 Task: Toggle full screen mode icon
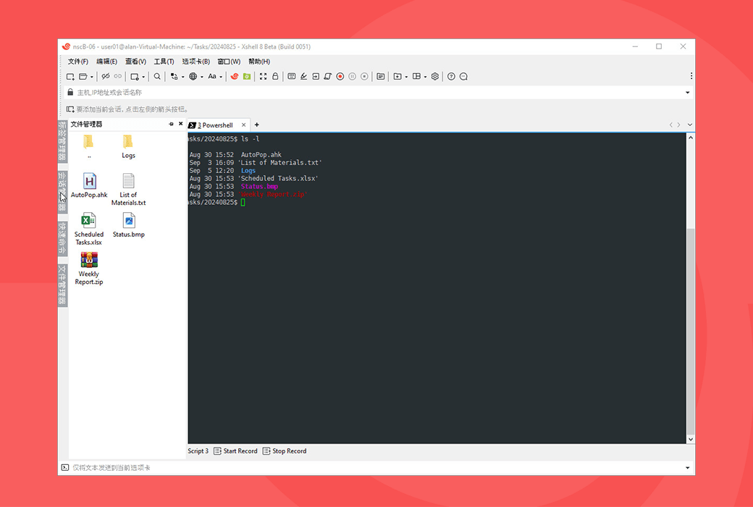[x=263, y=76]
